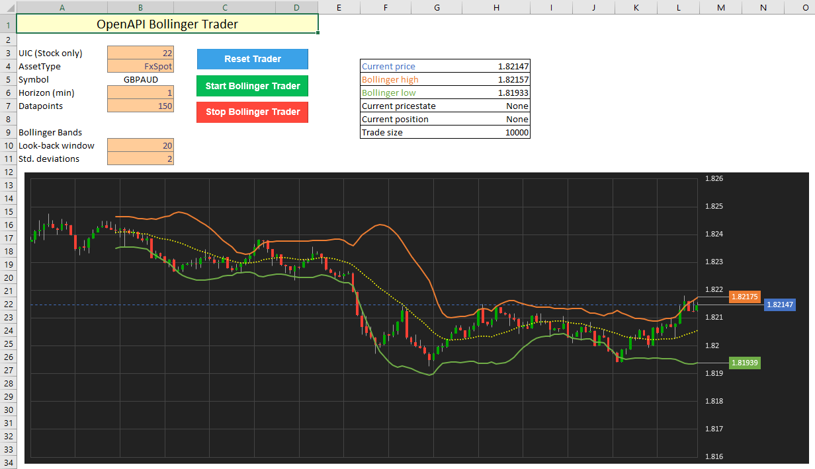Click the Reset Trader button

252,59
